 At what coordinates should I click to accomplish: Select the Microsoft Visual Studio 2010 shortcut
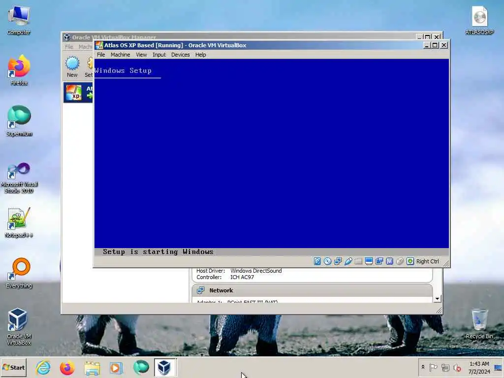coord(19,177)
